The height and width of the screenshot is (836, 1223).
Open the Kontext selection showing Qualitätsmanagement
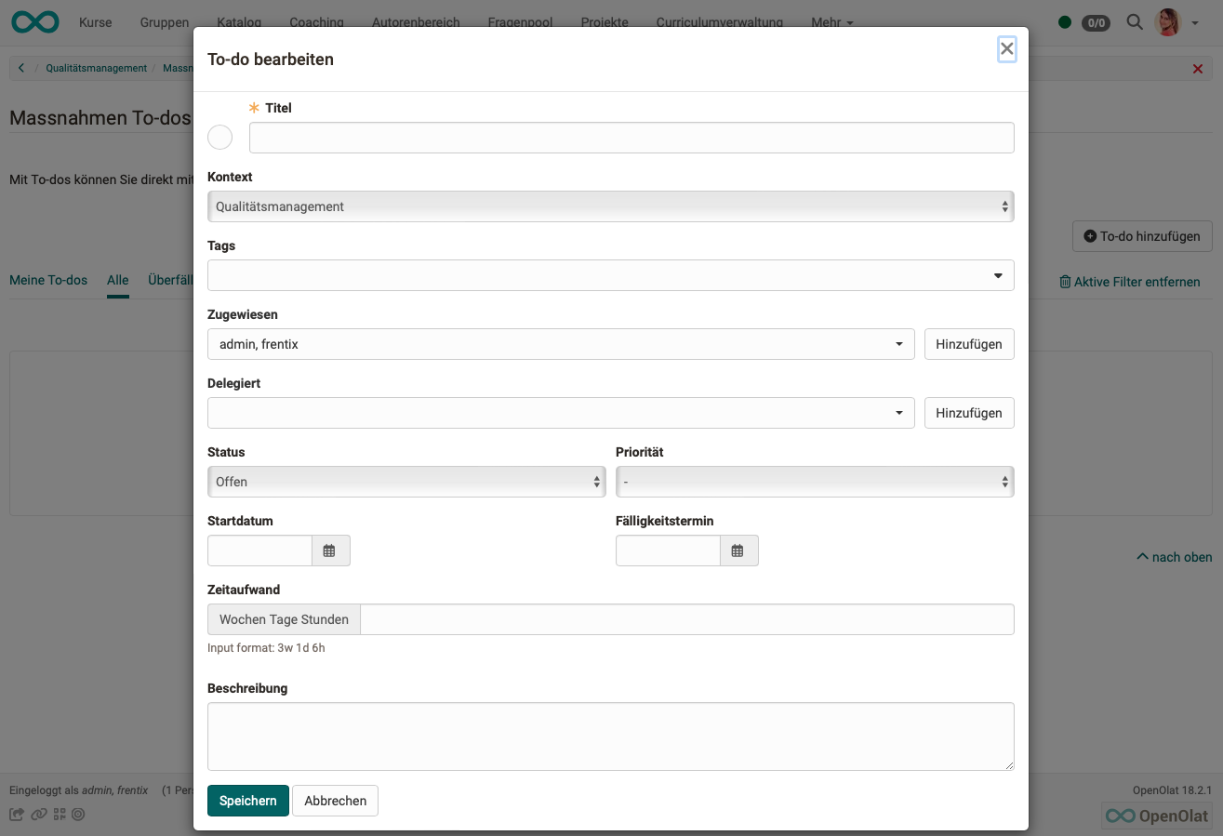611,206
